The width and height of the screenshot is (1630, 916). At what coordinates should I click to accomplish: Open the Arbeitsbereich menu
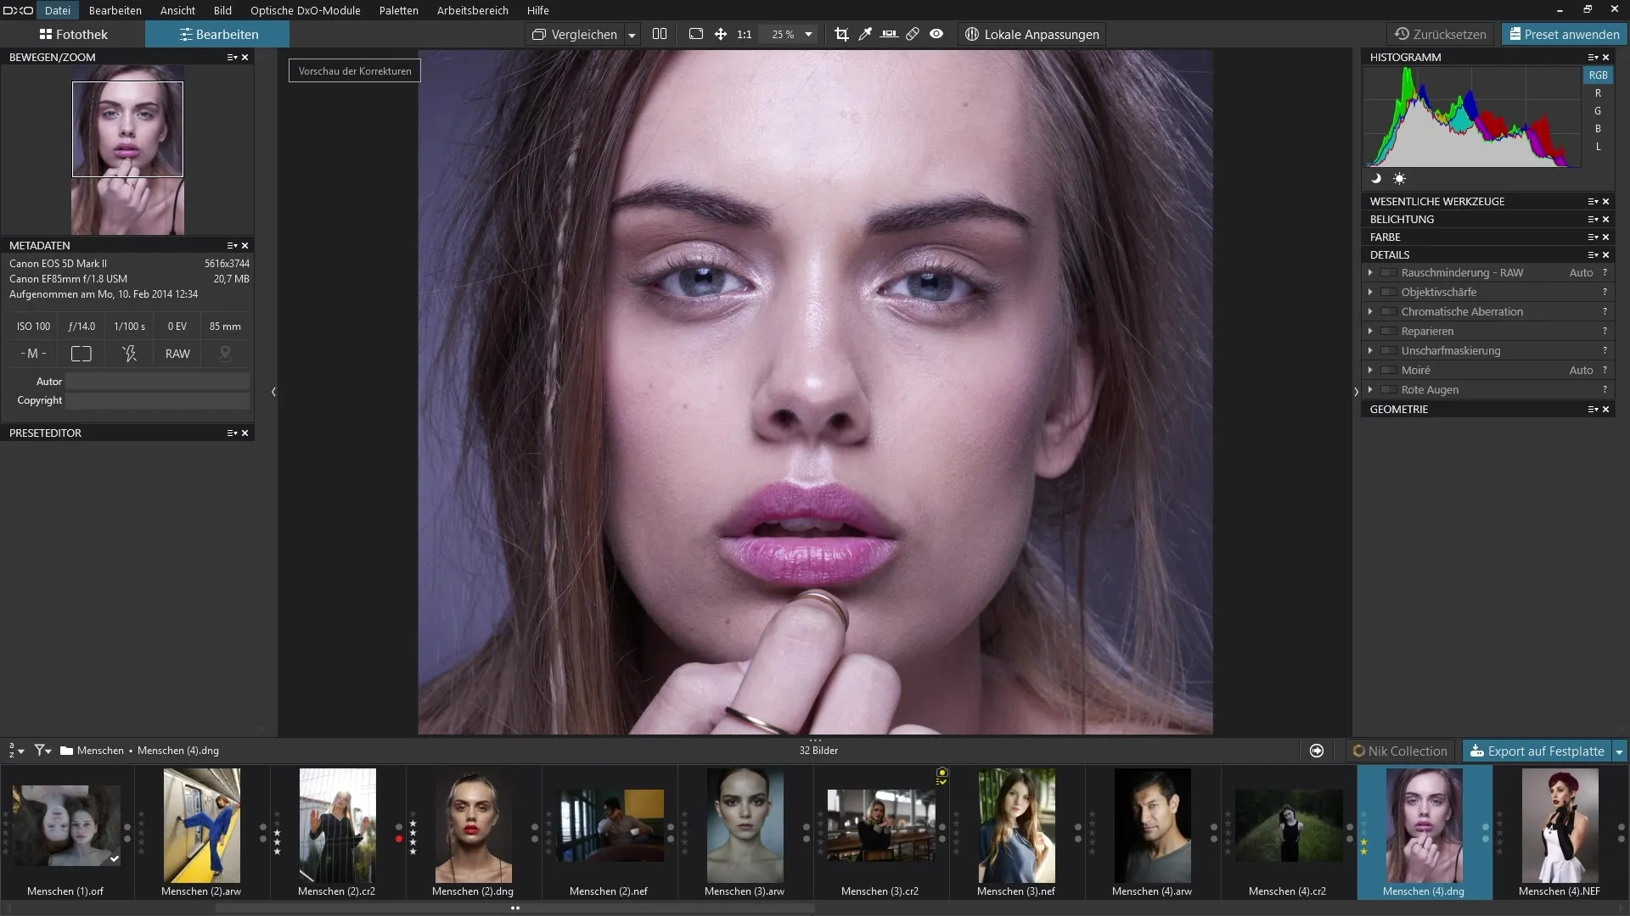(473, 10)
